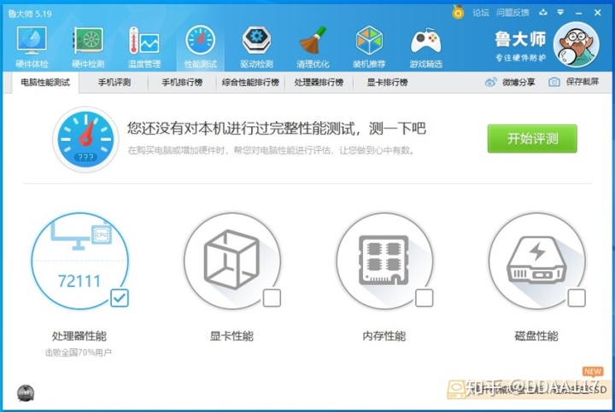Viewport: 615px width, 412px height.
Task: Click the gold medal icon
Action: (x=458, y=12)
